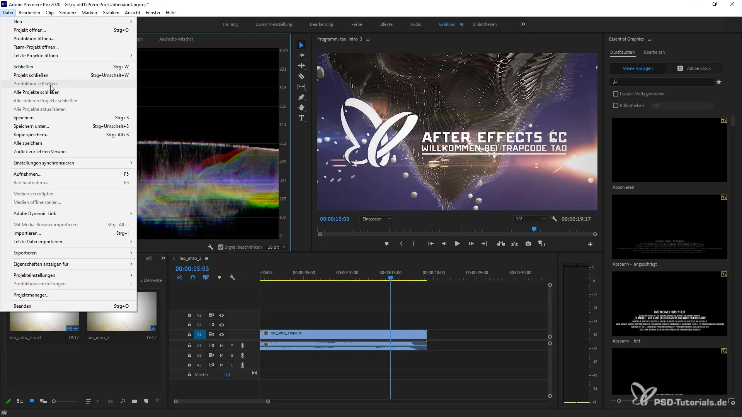The width and height of the screenshot is (742, 417).
Task: Toggle V2 track visibility eye
Action: (221, 325)
